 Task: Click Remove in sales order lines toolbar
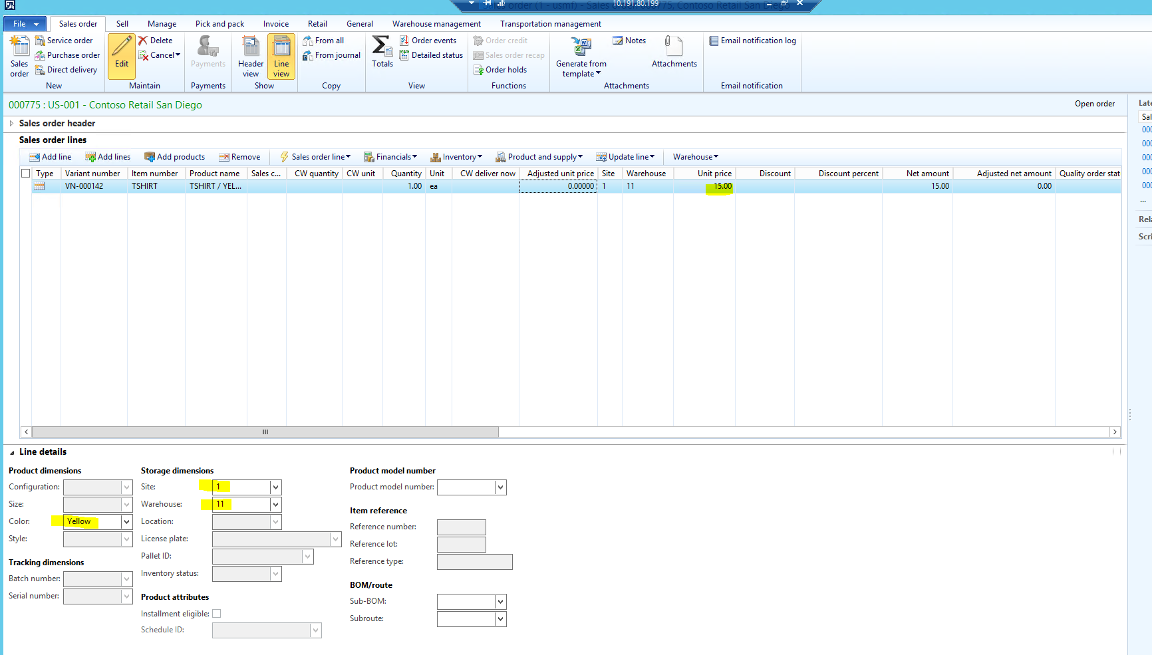pyautogui.click(x=239, y=157)
